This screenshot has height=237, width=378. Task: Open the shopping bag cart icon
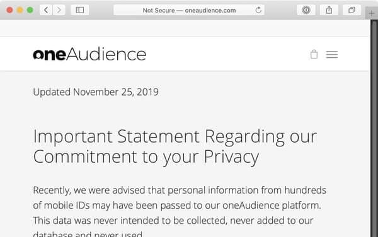[x=314, y=54]
